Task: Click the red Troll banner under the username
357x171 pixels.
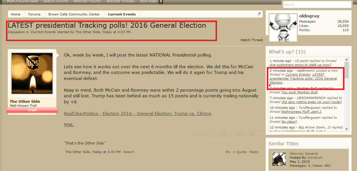Action: click(32, 110)
